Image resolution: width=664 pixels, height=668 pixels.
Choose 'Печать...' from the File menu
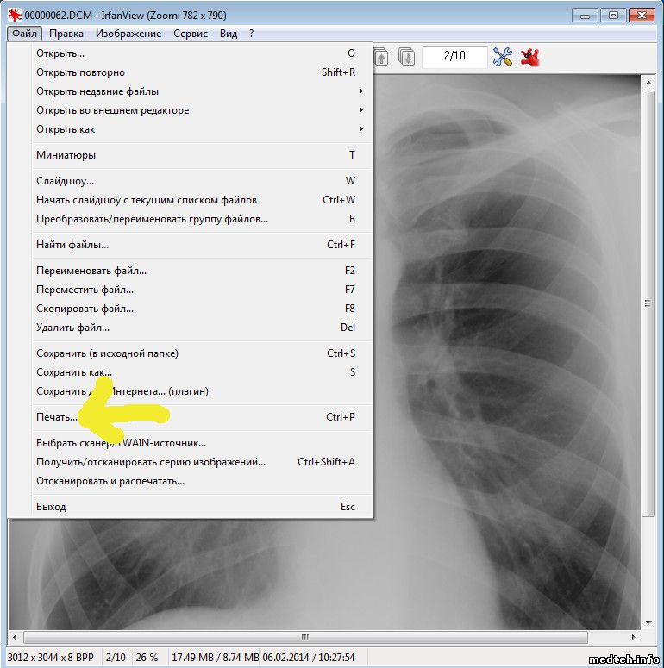click(x=57, y=417)
